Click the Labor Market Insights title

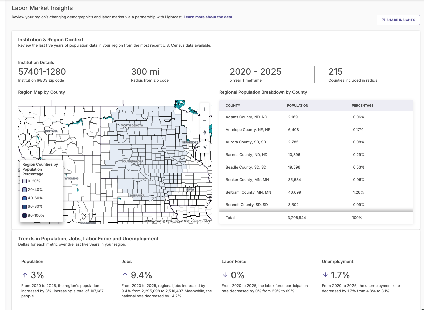coord(42,8)
